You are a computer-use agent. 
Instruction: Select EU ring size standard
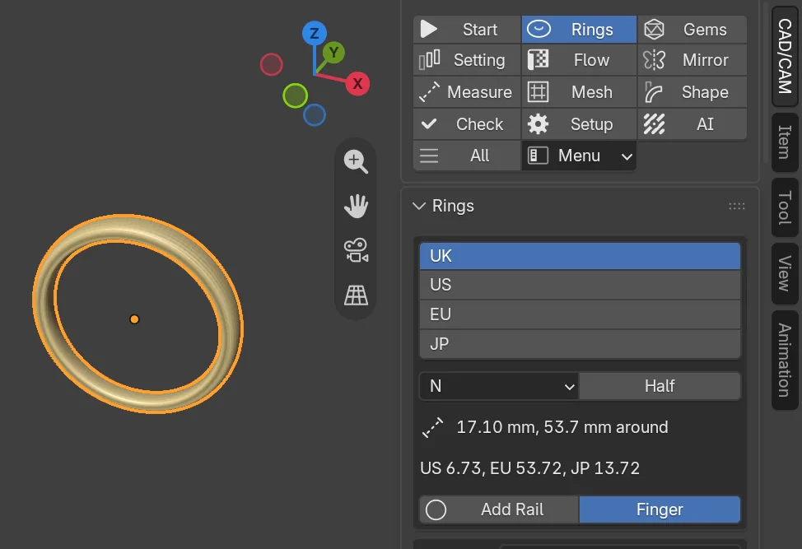580,314
